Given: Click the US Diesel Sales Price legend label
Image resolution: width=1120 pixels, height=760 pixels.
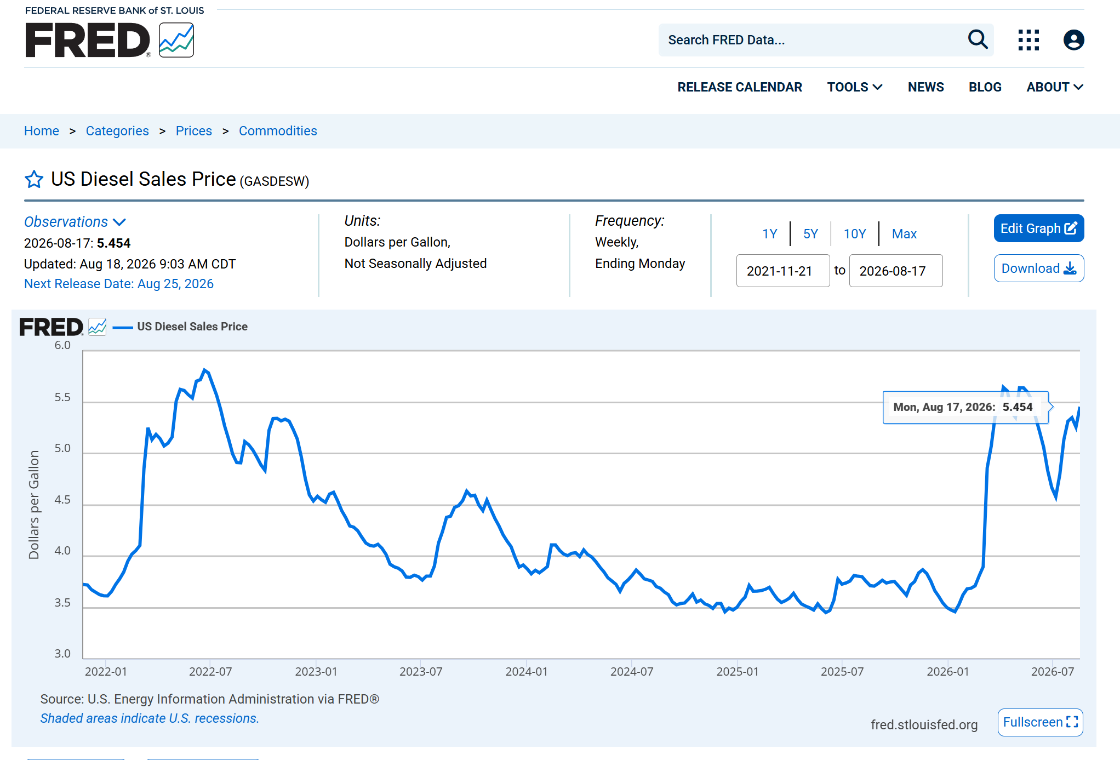Looking at the screenshot, I should tap(192, 327).
